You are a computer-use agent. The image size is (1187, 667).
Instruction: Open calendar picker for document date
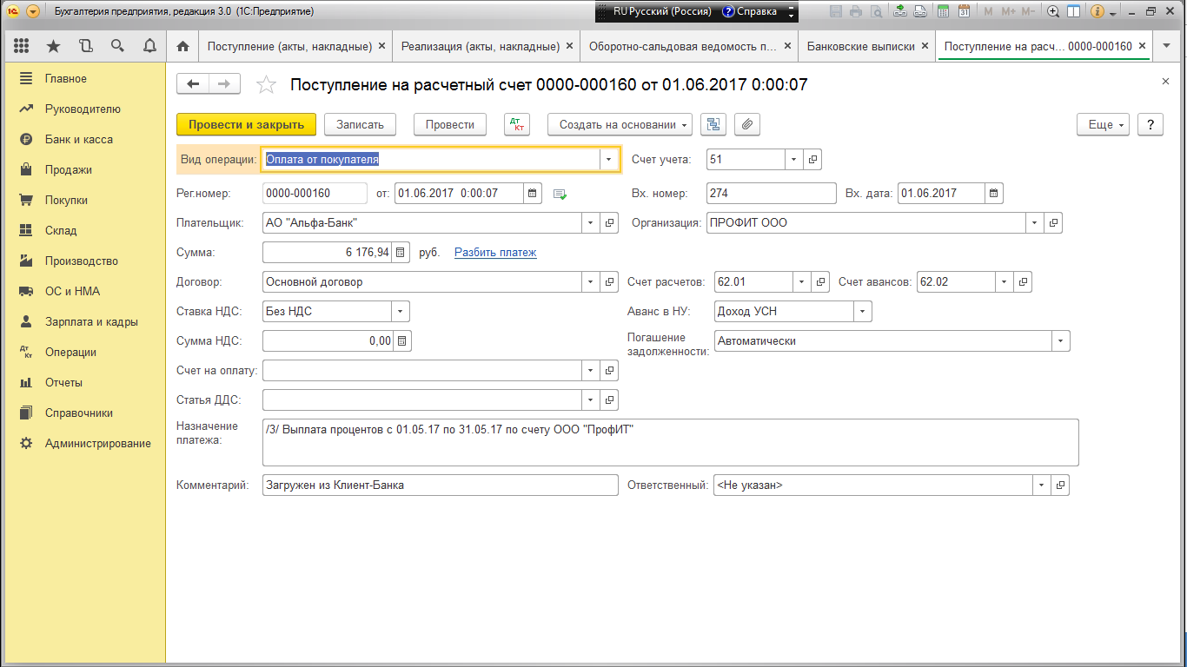tap(534, 193)
